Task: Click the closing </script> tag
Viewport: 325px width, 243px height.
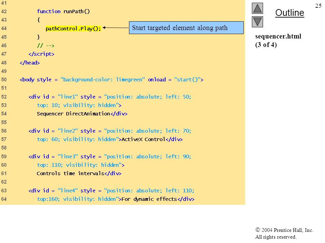Action: tap(41, 54)
